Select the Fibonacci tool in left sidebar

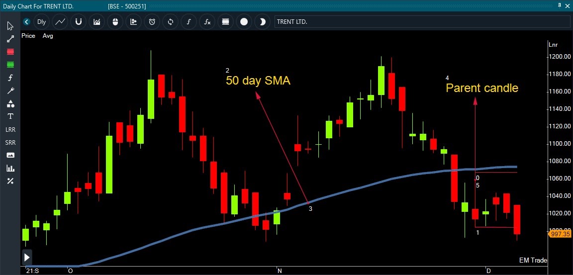pyautogui.click(x=10, y=78)
